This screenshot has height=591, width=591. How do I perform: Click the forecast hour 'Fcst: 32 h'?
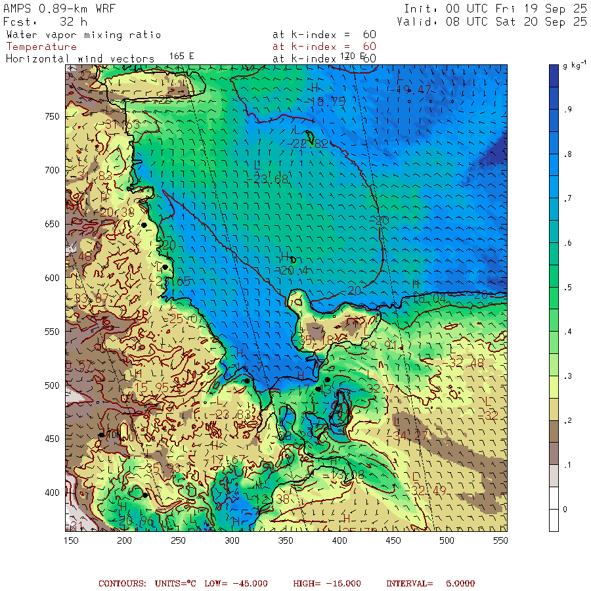(45, 22)
